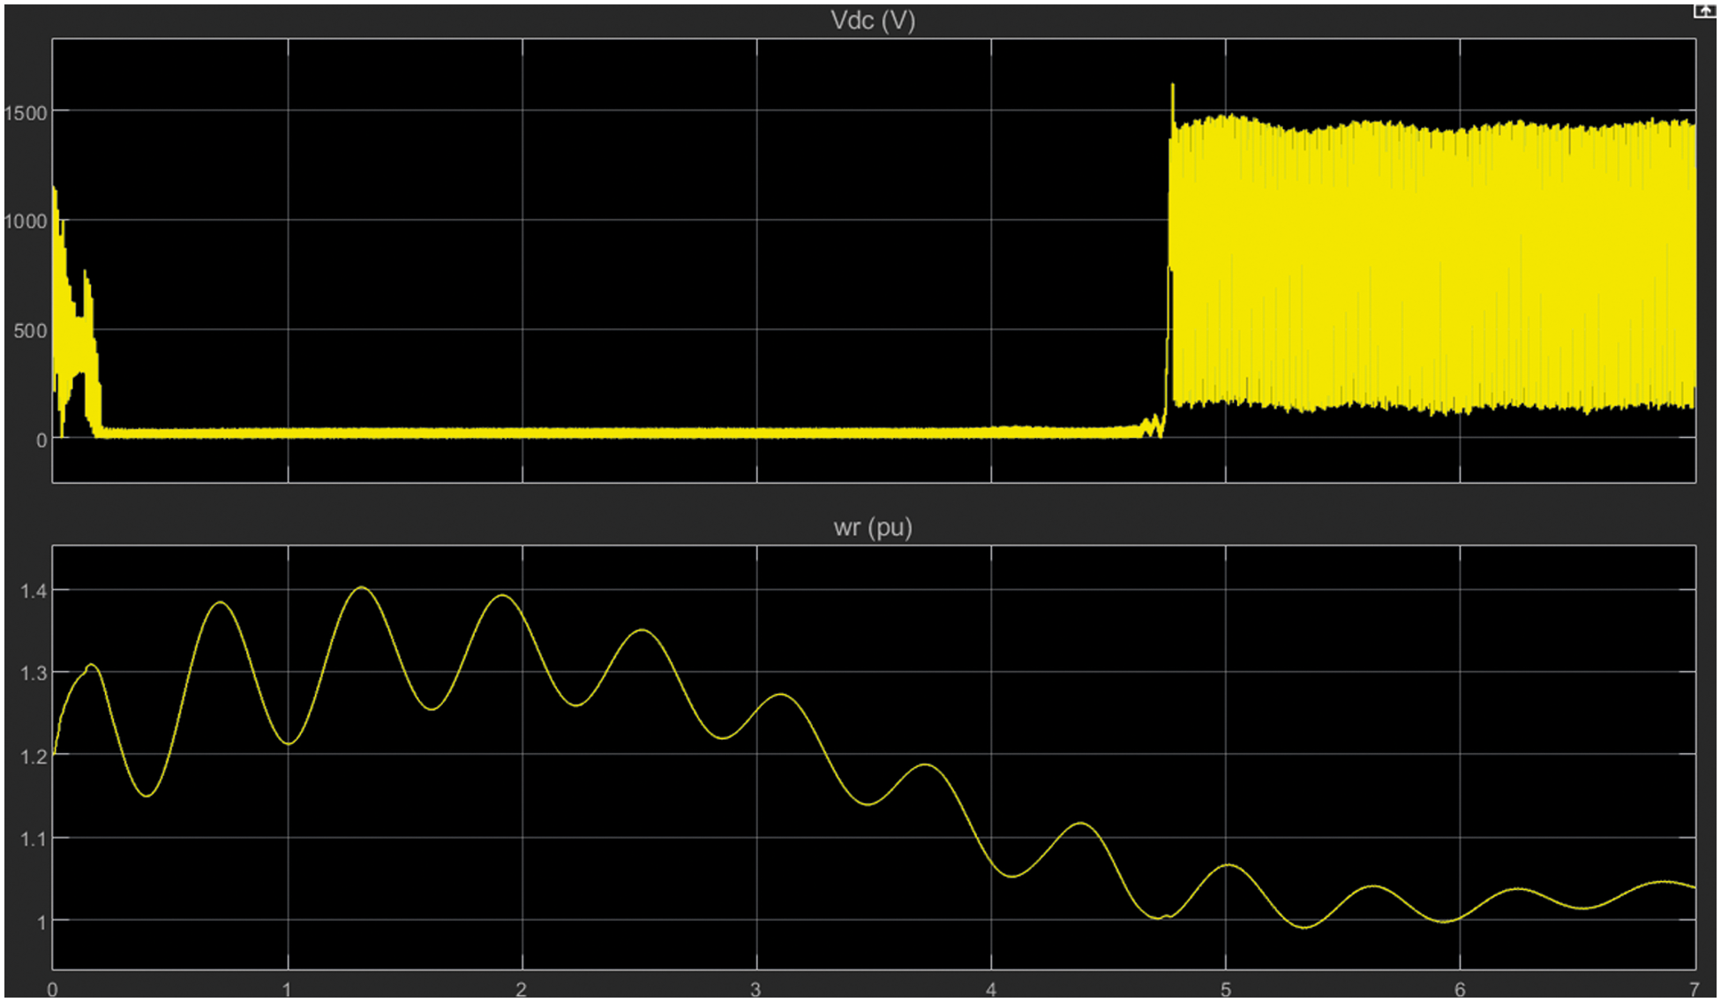Select the Vdc (V) plot title
The height and width of the screenshot is (1002, 1721).
872,20
